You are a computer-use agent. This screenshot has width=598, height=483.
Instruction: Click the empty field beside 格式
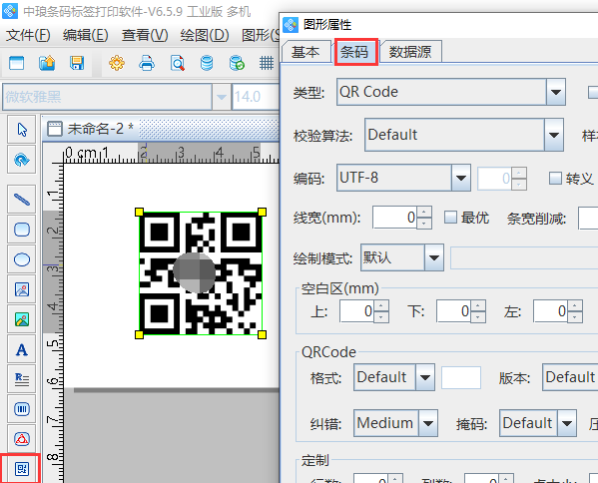coord(460,377)
